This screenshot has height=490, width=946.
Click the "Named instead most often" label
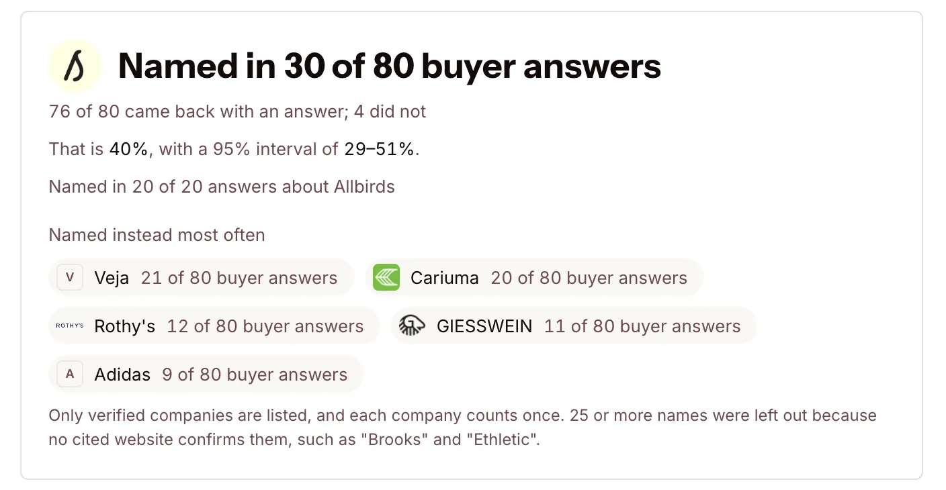[157, 235]
